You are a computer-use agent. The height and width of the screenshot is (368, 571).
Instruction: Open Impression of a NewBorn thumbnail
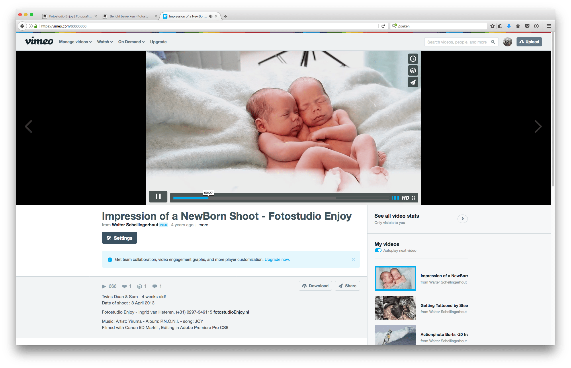(x=395, y=278)
